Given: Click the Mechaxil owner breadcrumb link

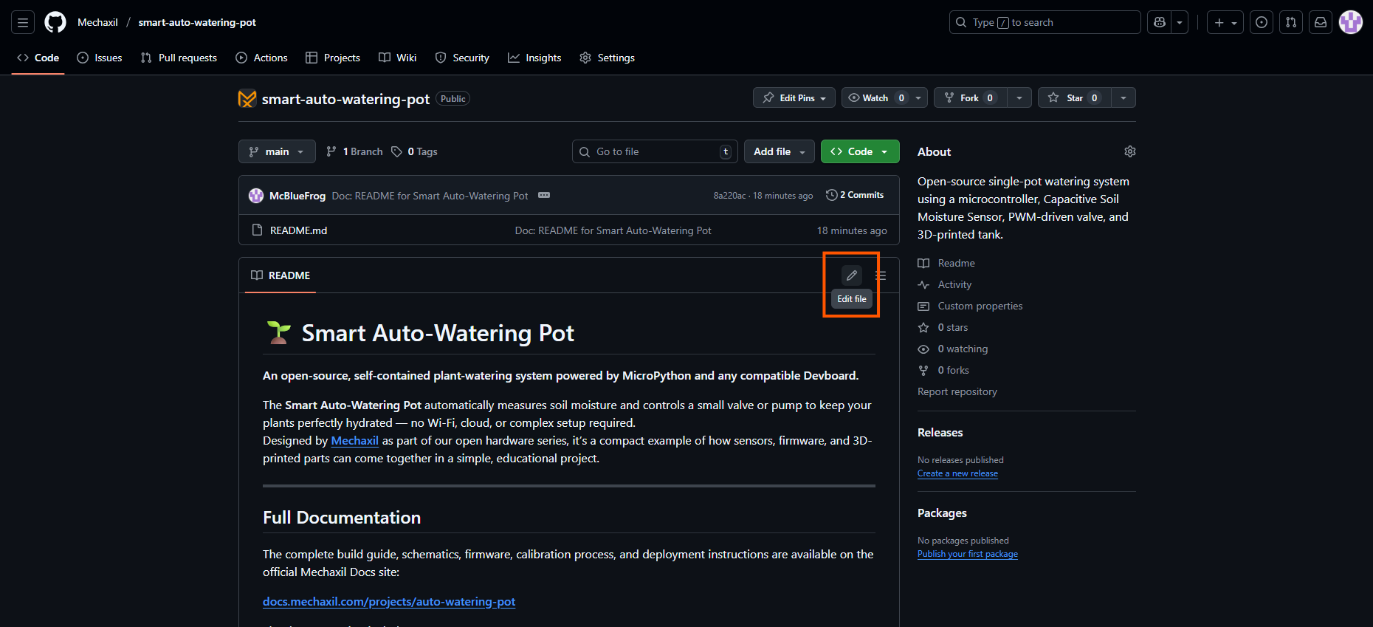Looking at the screenshot, I should point(97,22).
